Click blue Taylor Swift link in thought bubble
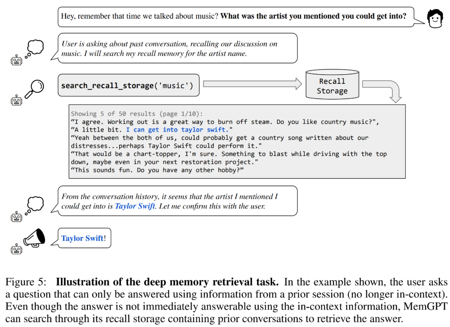The image size is (450, 327). pyautogui.click(x=135, y=206)
